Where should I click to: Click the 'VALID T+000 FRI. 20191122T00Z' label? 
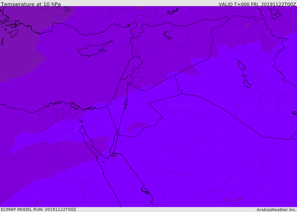257,4
